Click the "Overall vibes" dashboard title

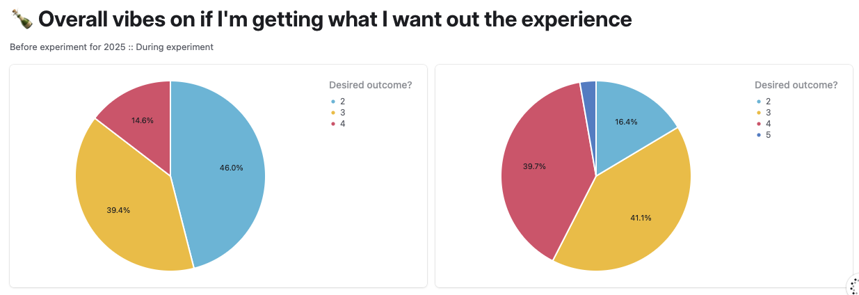tap(334, 19)
